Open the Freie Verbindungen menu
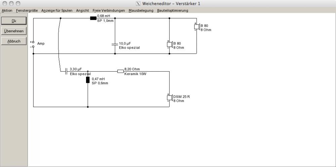The height and width of the screenshot is (167, 336). (109, 10)
